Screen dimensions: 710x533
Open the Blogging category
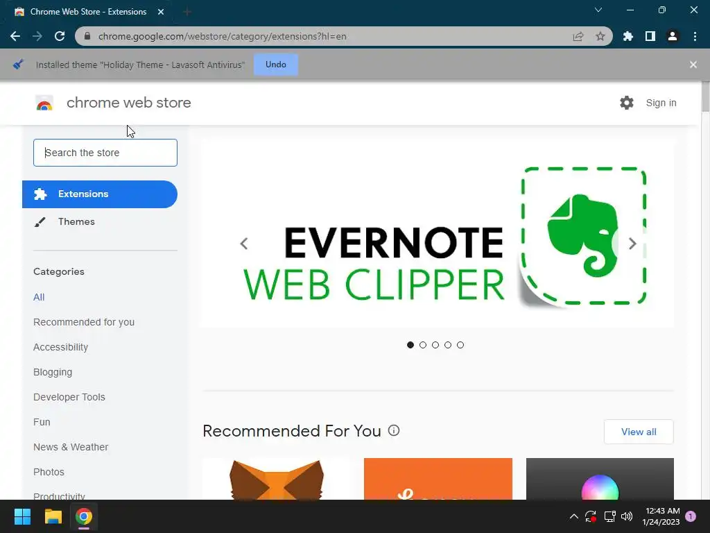tap(53, 372)
